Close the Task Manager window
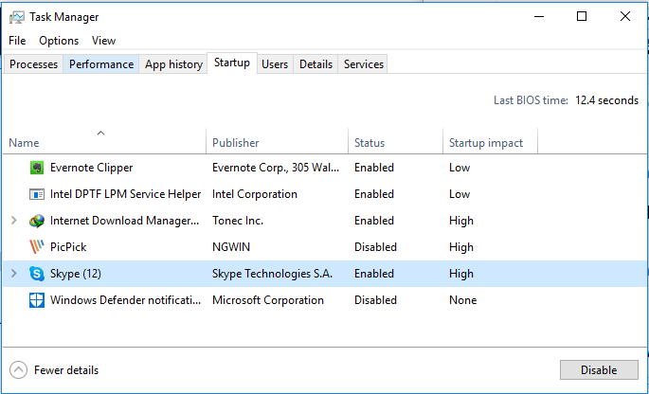 tap(625, 16)
